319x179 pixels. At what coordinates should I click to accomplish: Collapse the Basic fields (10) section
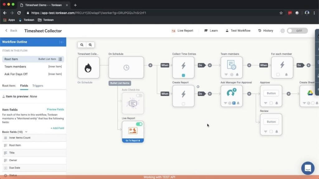[26, 132]
